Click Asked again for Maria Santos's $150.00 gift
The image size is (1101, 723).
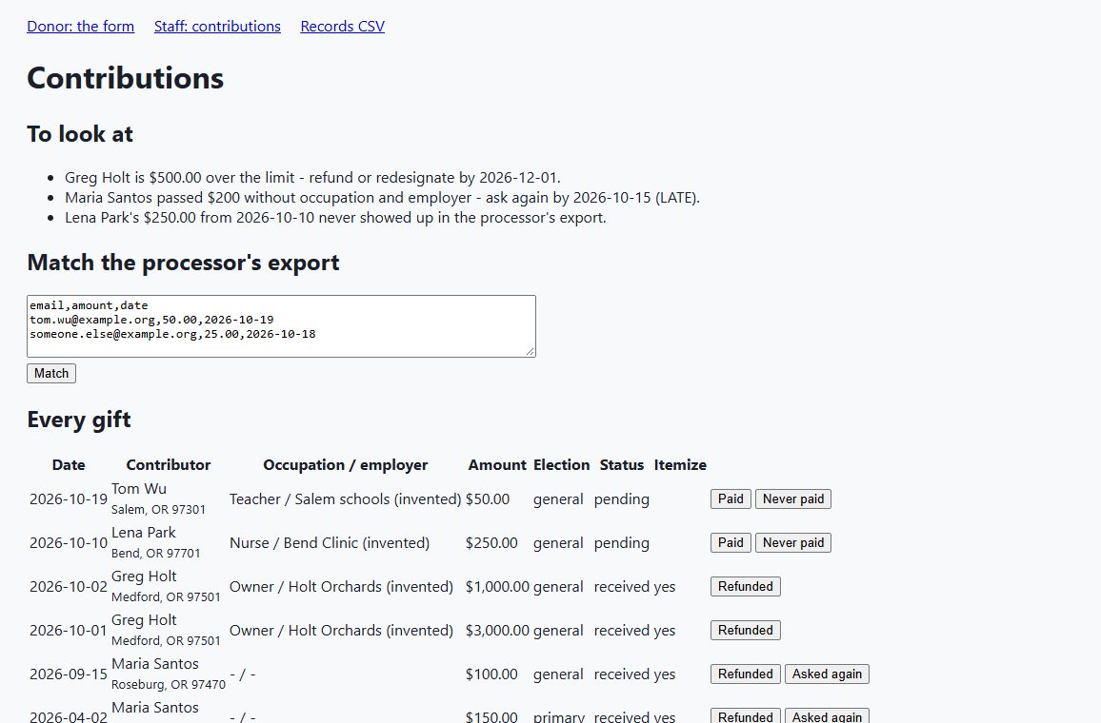(x=827, y=716)
